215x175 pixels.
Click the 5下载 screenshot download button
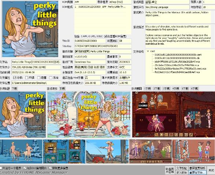click(185, 89)
